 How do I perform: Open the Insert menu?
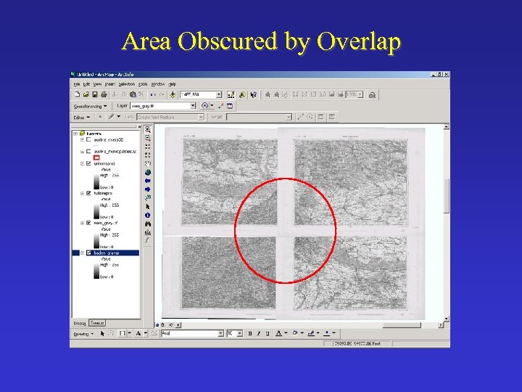pos(110,84)
